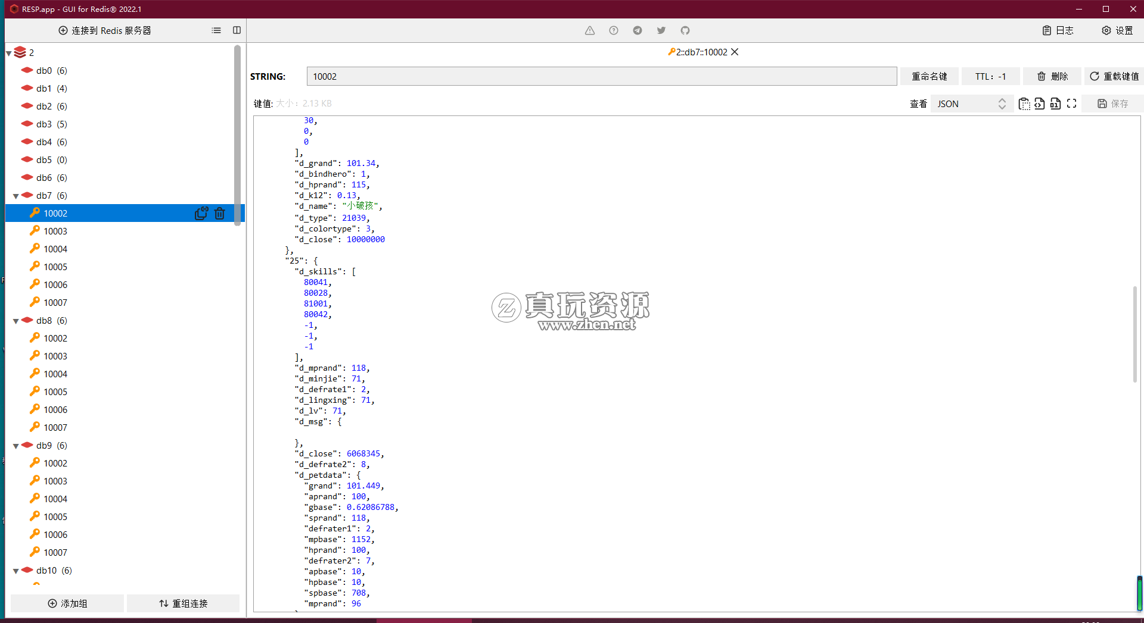Collapse the db9 node arrow
The image size is (1144, 623).
[x=16, y=446]
